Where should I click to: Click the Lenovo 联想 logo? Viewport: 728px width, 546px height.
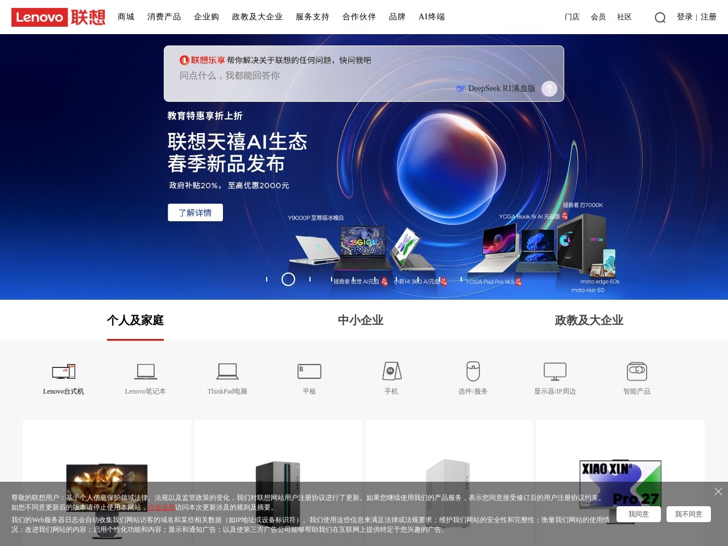point(58,17)
